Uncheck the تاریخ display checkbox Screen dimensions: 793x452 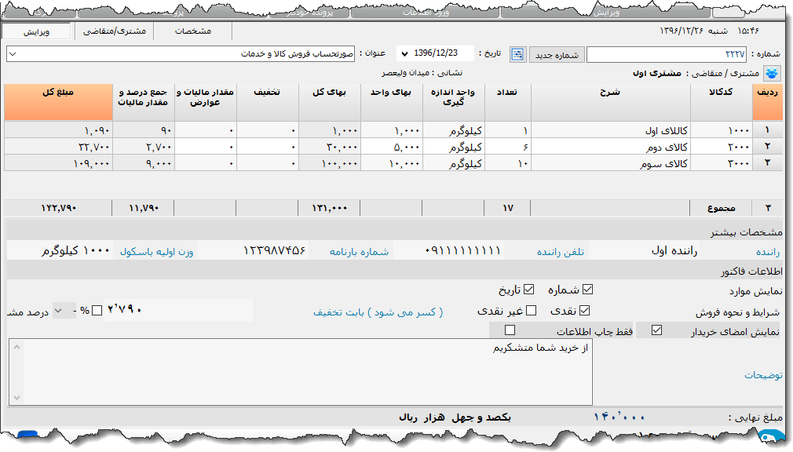(528, 289)
